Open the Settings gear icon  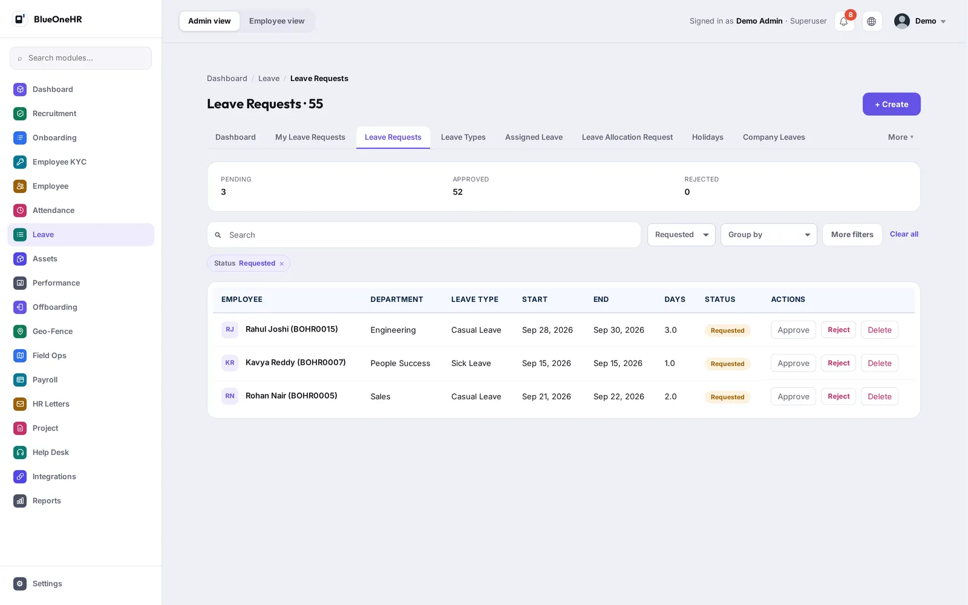20,584
